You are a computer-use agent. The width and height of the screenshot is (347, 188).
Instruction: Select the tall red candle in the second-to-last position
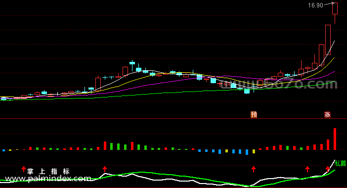(328, 40)
